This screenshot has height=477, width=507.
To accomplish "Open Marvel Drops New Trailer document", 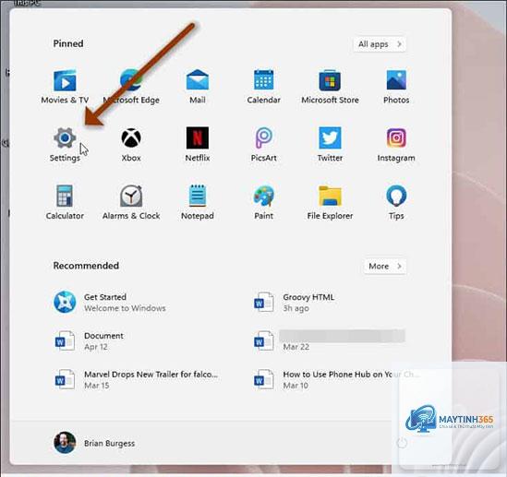I will click(x=136, y=379).
